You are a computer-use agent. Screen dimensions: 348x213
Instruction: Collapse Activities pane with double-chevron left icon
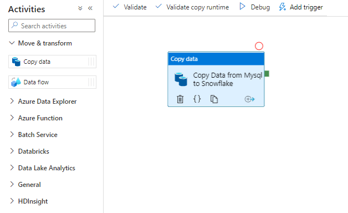90,8
